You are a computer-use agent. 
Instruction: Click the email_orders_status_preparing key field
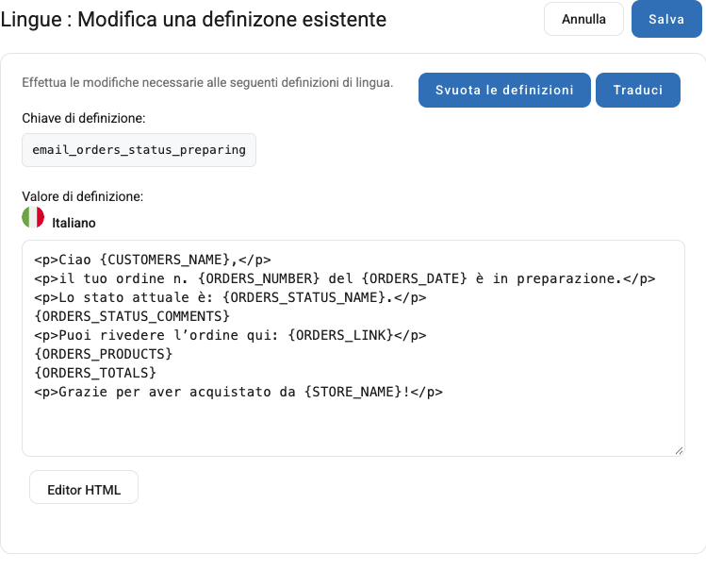139,150
